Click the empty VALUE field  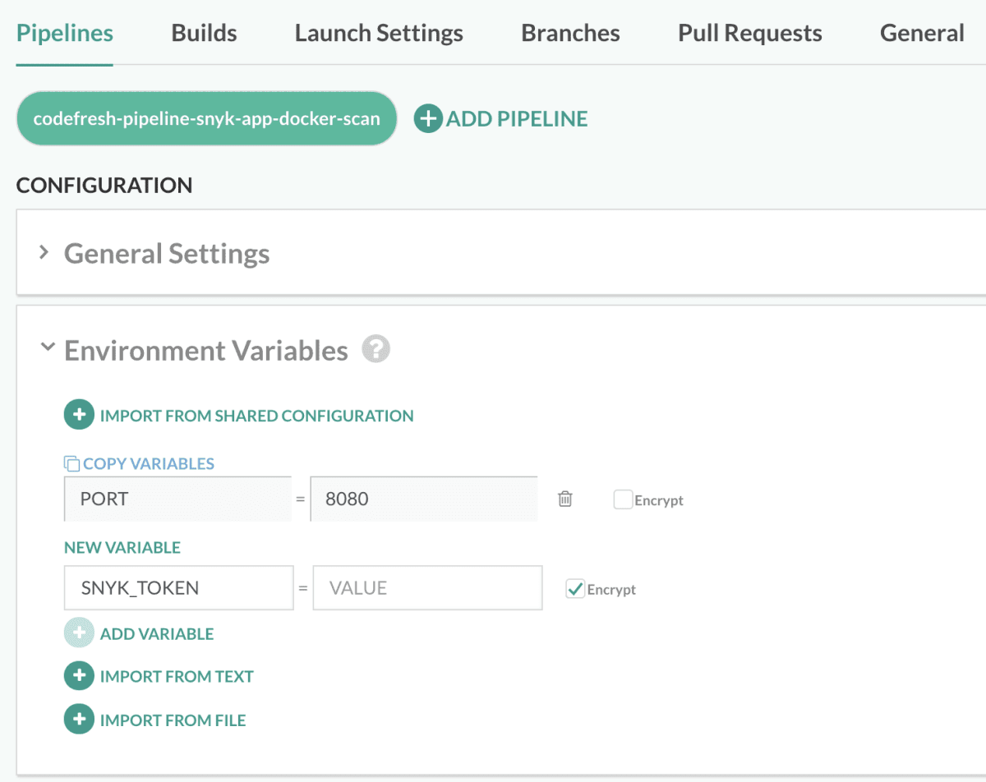[x=427, y=587]
